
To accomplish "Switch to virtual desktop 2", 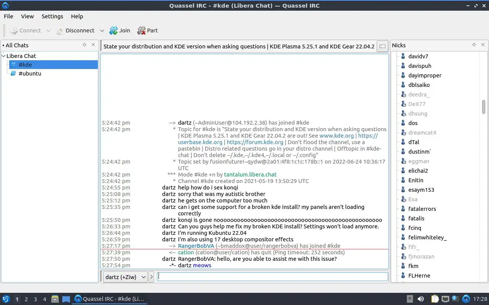I will point(26,299).
